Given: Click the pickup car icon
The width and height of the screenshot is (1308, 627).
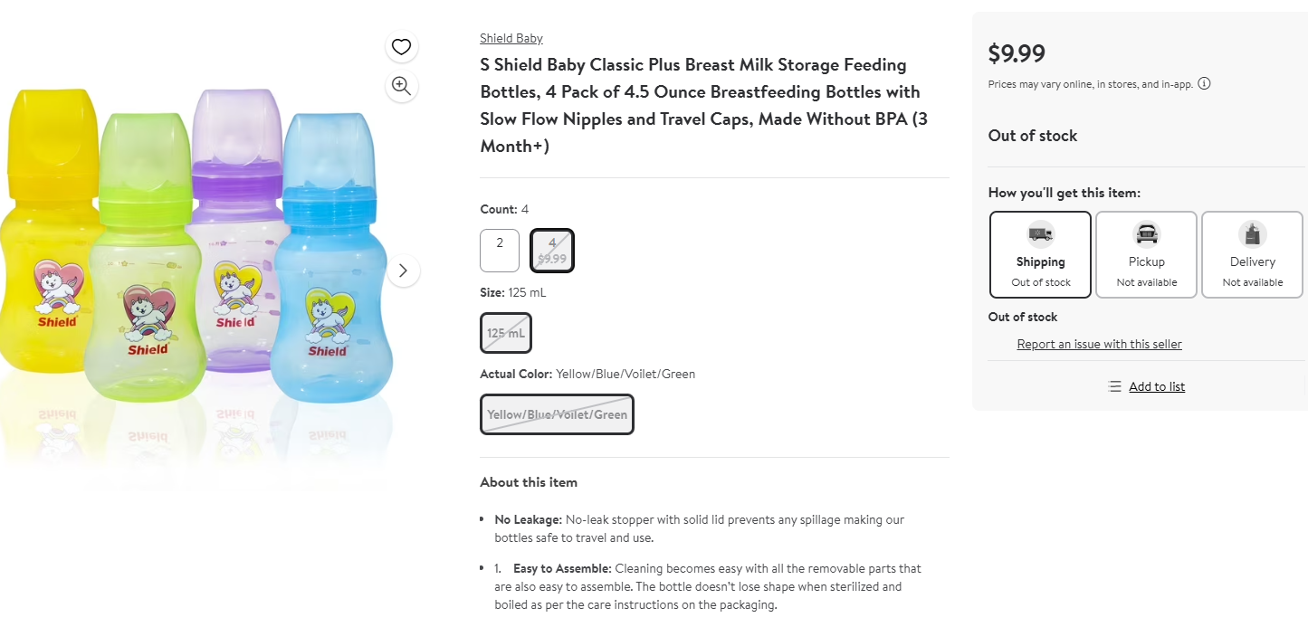Looking at the screenshot, I should click(x=1146, y=234).
